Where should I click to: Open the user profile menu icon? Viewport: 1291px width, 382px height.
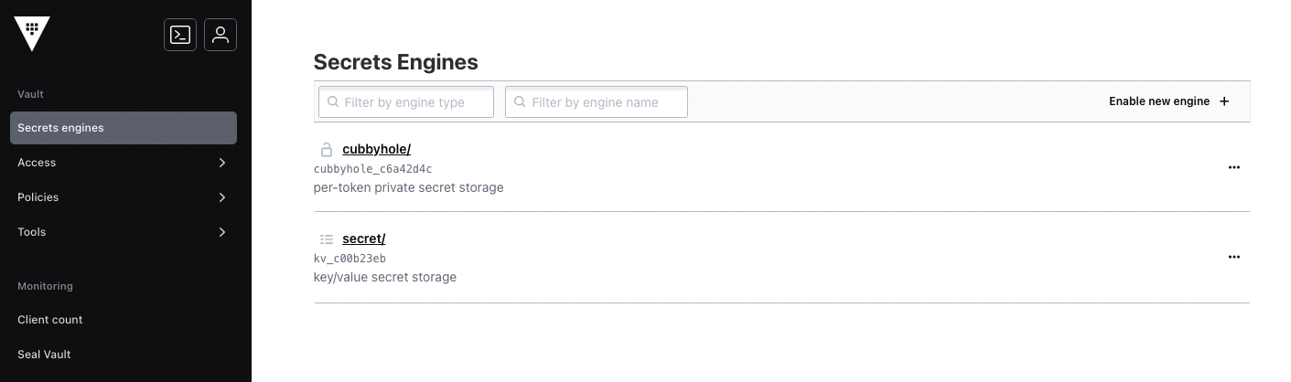221,35
